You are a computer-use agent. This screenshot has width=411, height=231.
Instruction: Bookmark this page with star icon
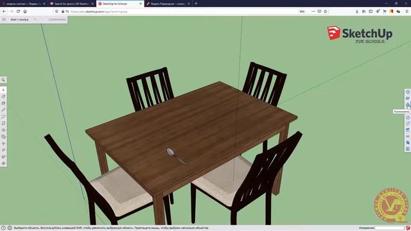[326, 12]
